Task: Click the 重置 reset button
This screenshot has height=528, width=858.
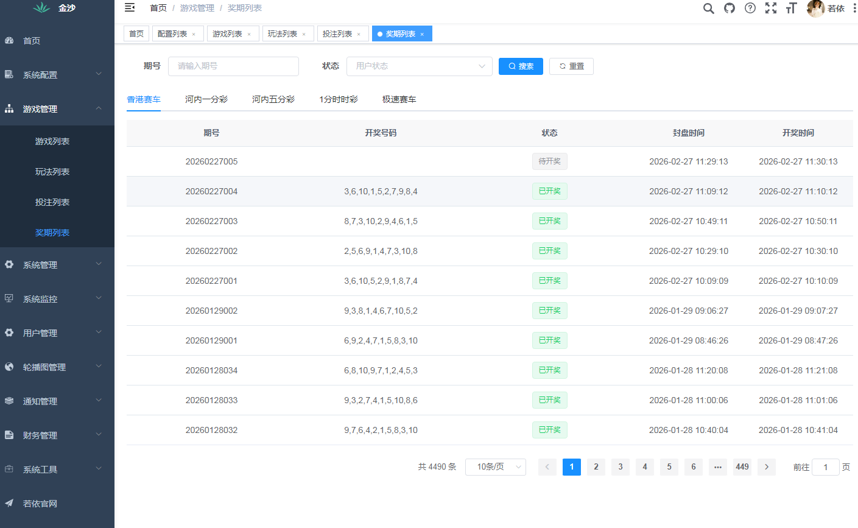Action: tap(571, 66)
